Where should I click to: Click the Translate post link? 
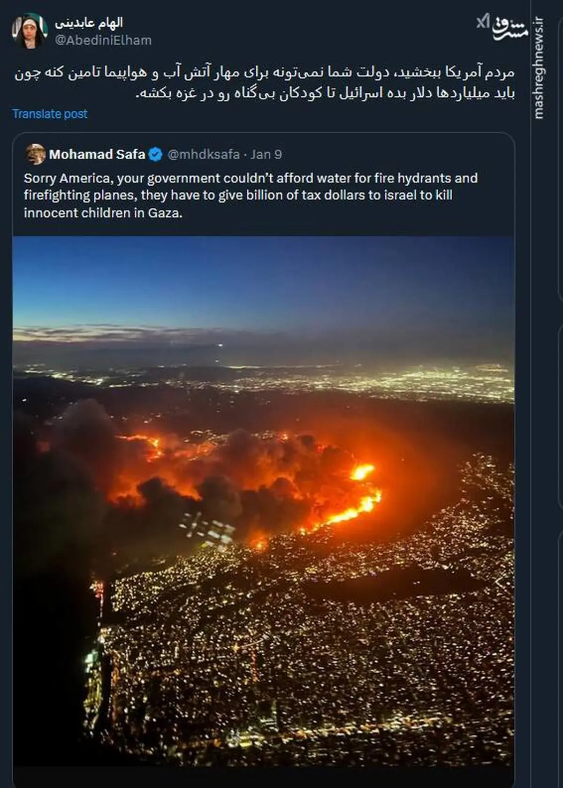click(x=50, y=114)
